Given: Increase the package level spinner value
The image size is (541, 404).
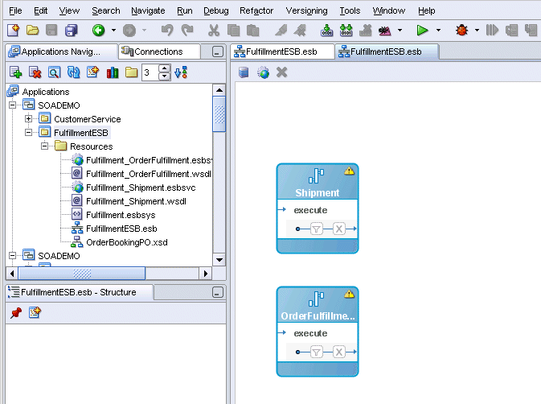Looking at the screenshot, I should (165, 68).
